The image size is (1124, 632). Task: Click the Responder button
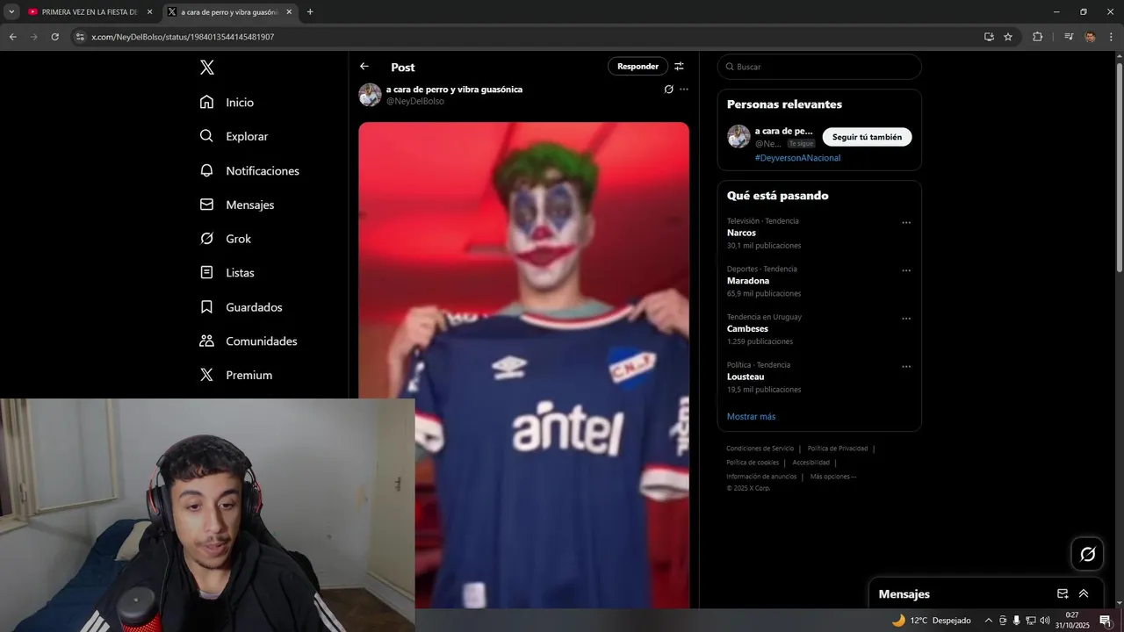coord(638,66)
